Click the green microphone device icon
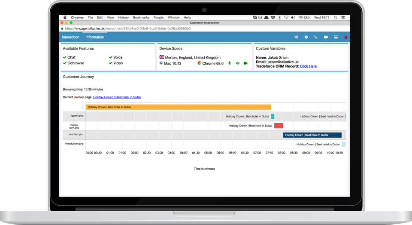Viewport: 412px width, 225px height. pos(229,63)
